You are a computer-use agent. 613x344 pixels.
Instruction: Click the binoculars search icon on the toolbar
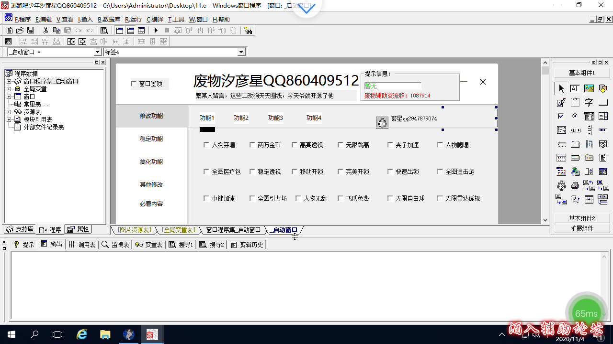pyautogui.click(x=249, y=30)
